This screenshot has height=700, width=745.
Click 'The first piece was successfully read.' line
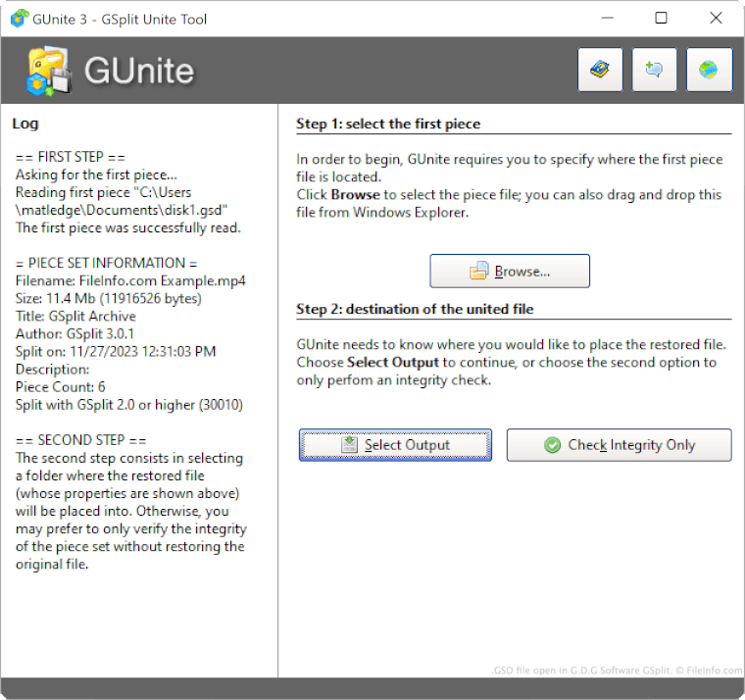pyautogui.click(x=127, y=227)
